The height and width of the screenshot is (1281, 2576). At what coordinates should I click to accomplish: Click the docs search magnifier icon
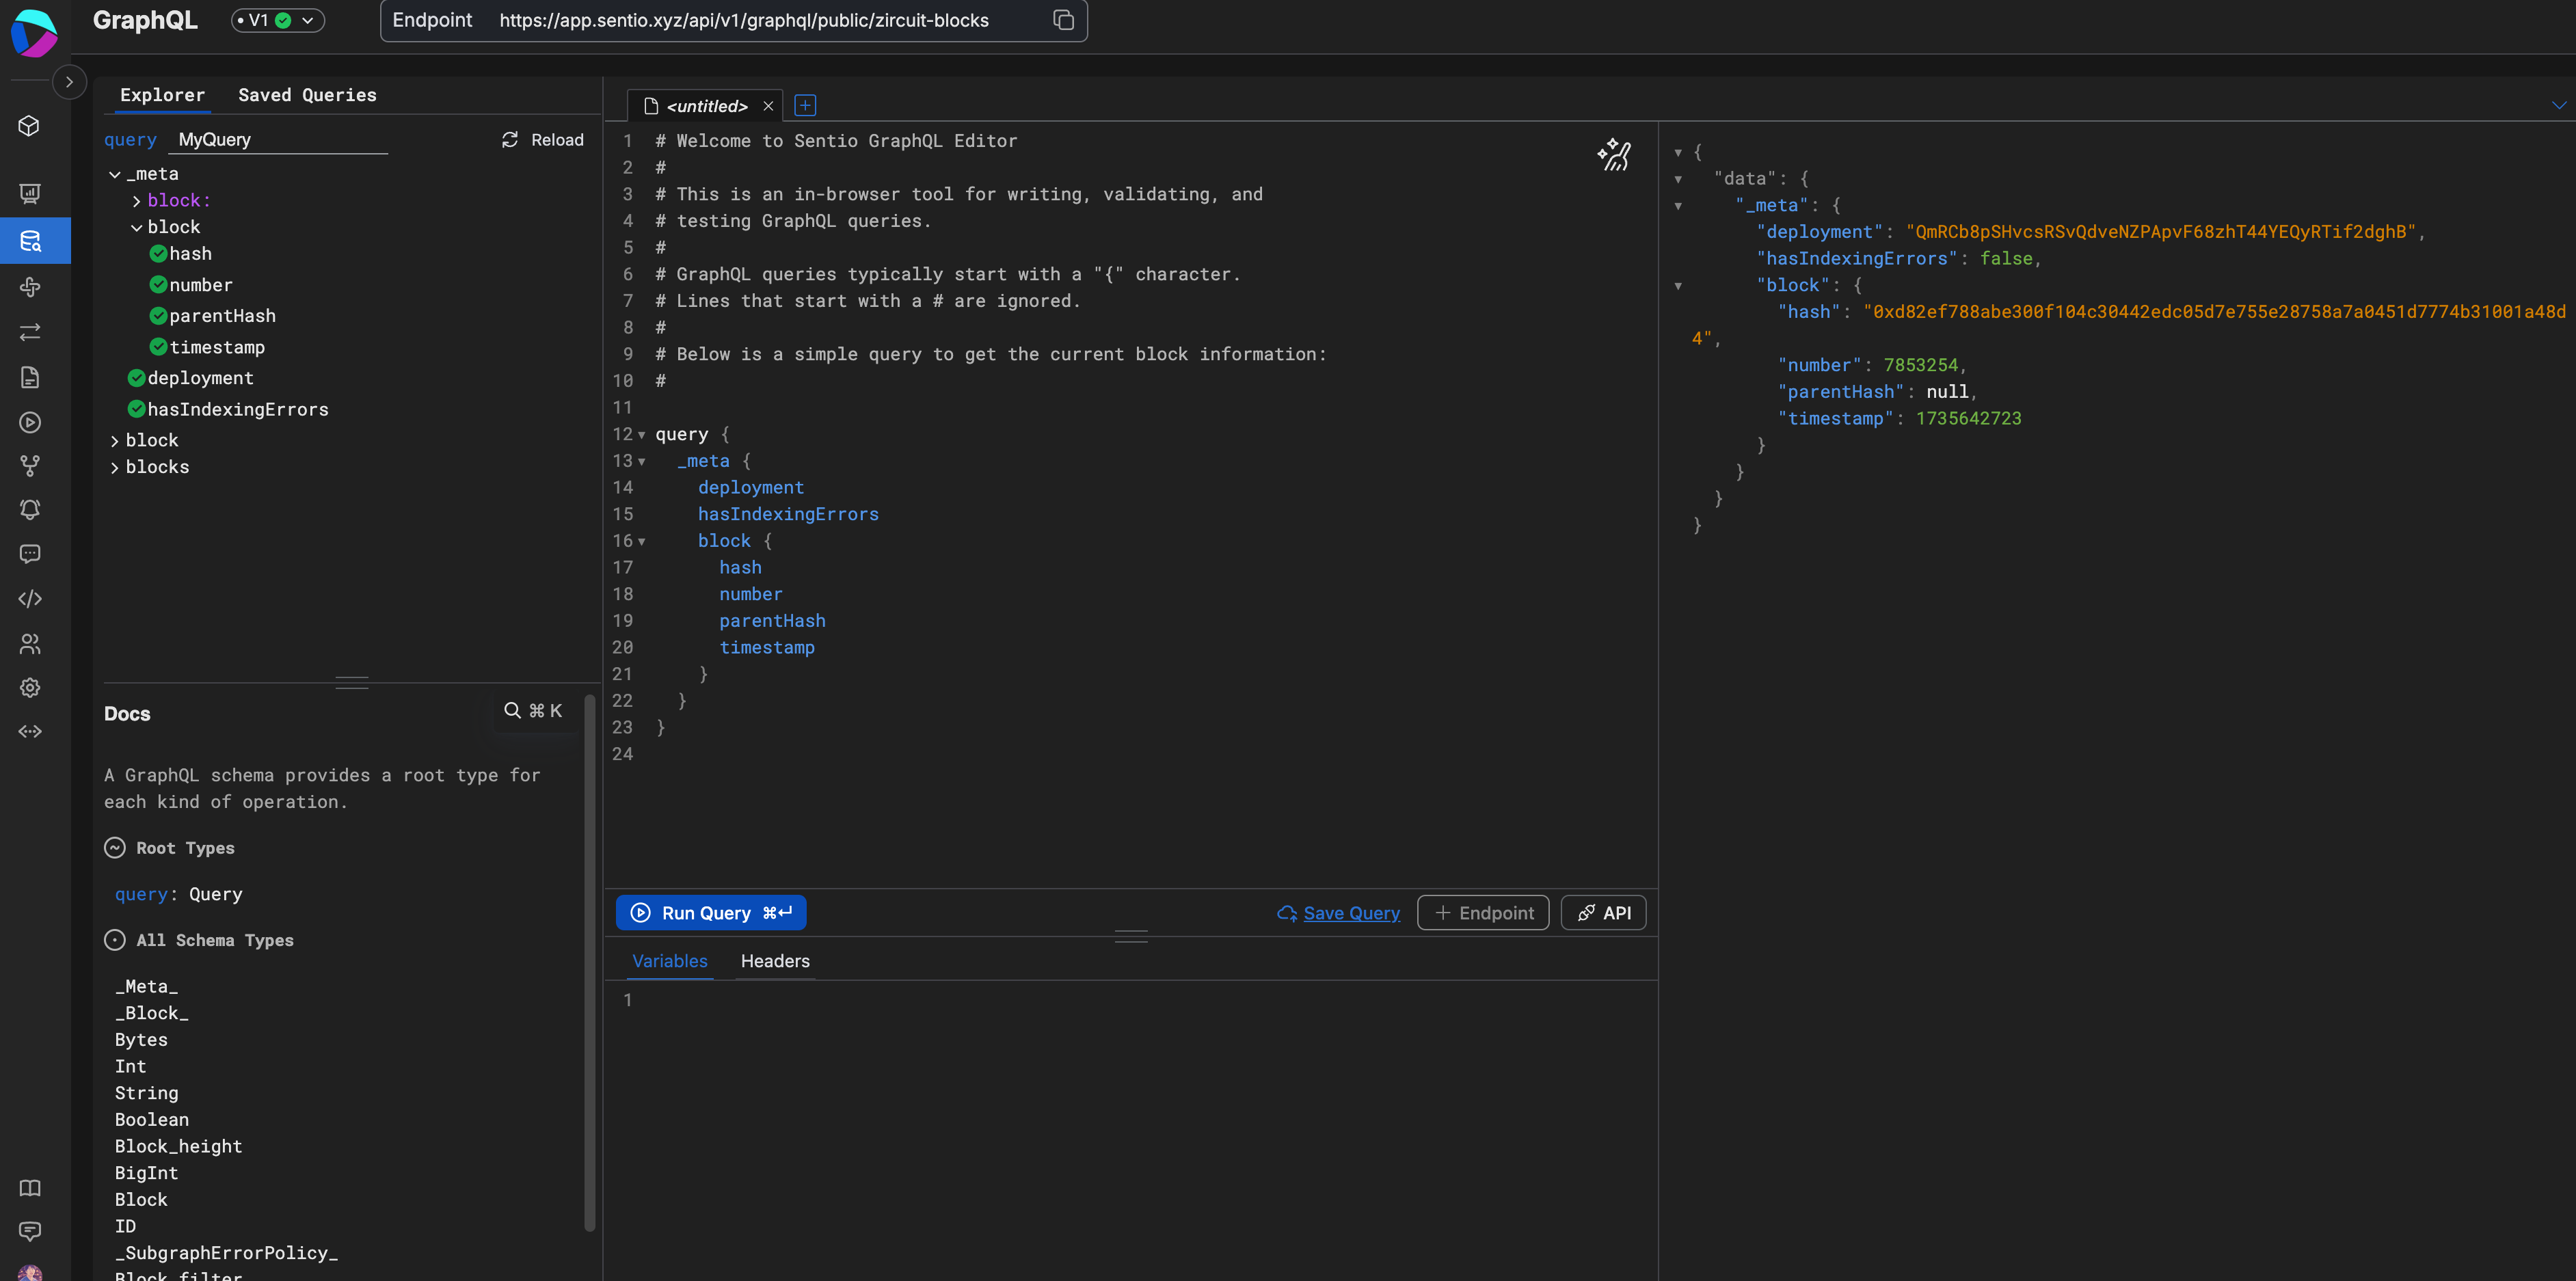[512, 710]
